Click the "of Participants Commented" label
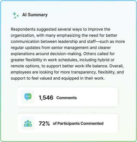The image size is (137, 142). 78,124
